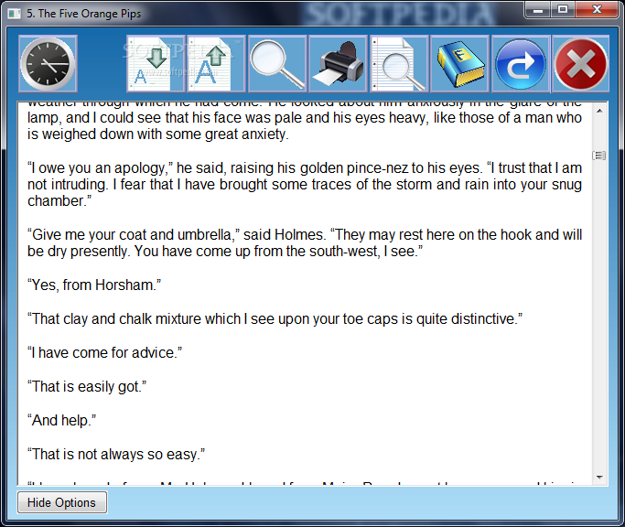Click the scrollbar up arrow

(599, 111)
